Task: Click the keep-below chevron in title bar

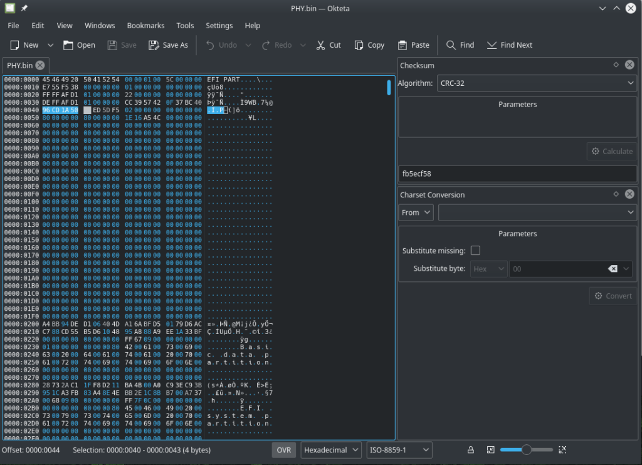Action: coord(603,8)
